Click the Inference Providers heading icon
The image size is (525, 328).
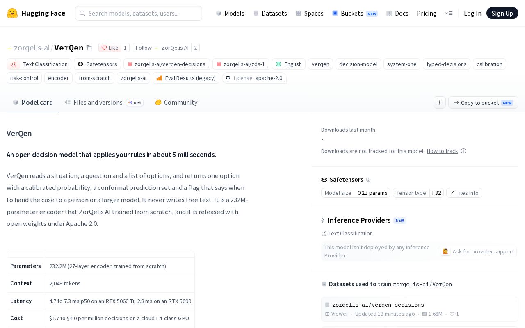(x=323, y=220)
